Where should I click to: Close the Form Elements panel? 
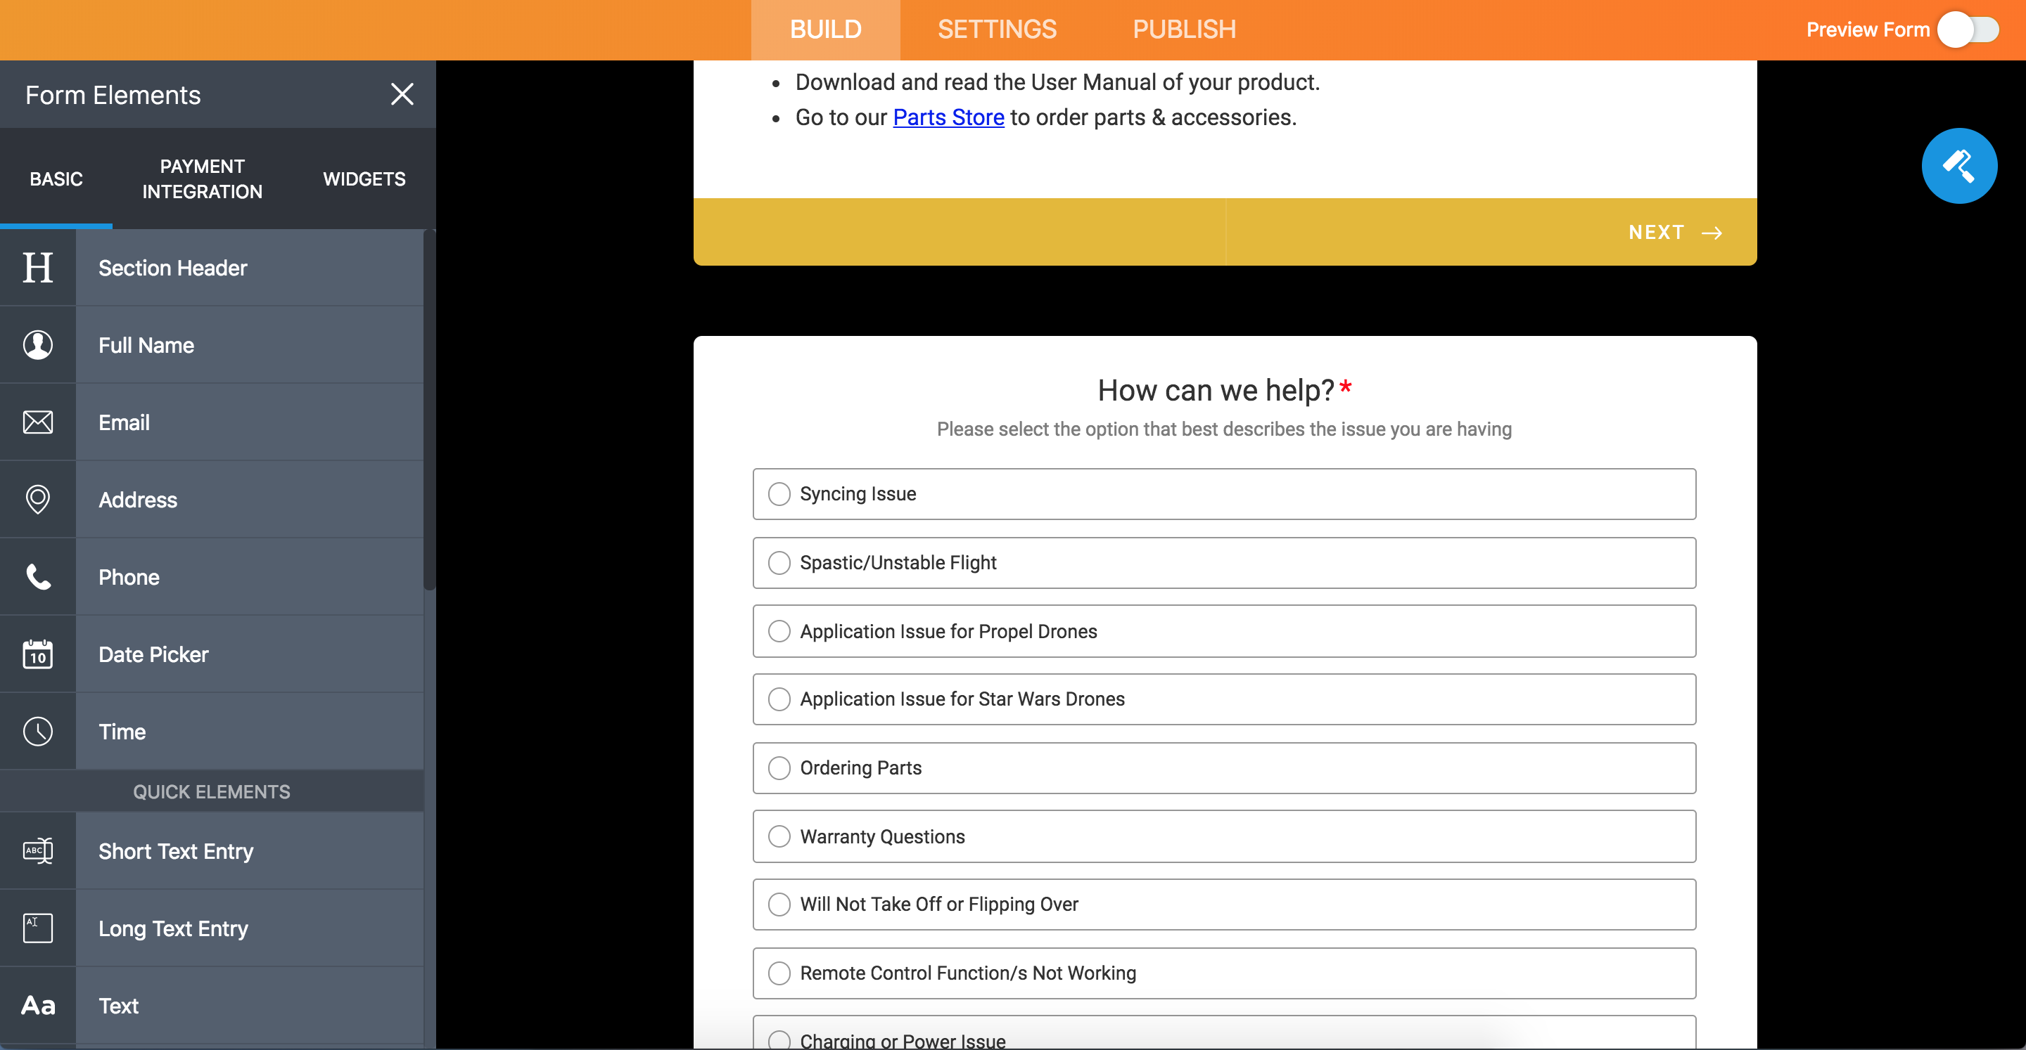(x=402, y=93)
